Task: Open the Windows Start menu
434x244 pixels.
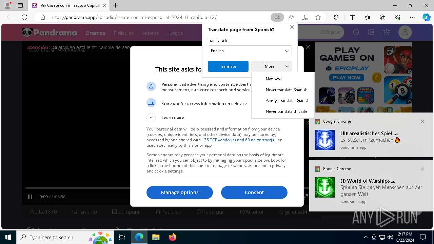Action: [x=8, y=237]
